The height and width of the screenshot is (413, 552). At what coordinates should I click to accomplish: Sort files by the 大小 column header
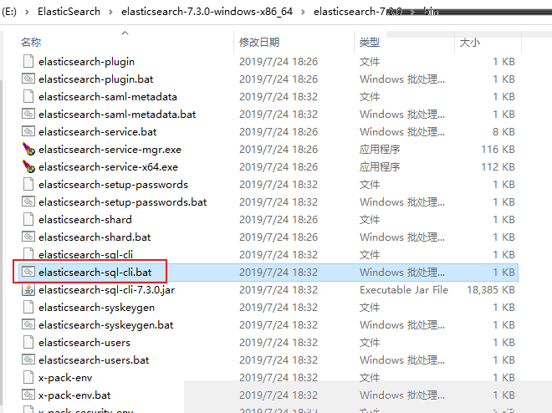470,42
